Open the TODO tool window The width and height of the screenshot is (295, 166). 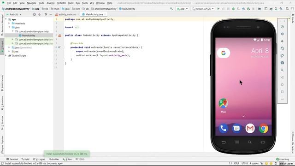(80, 159)
